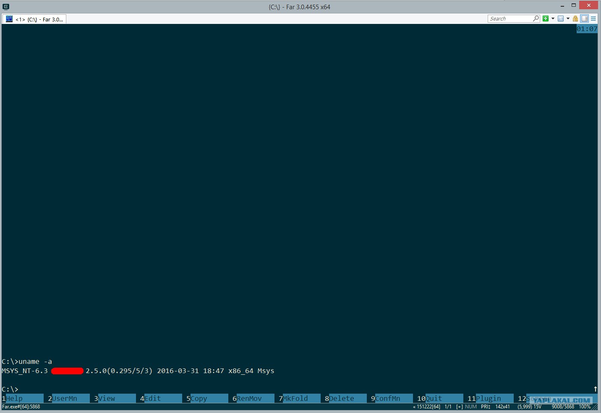Click the ConEmu system menu icon in title bar
Image resolution: width=601 pixels, height=413 pixels.
6,6
